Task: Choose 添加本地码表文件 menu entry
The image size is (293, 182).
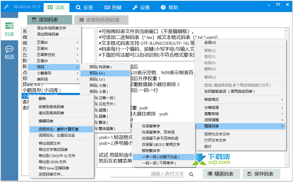Action: tap(54, 28)
